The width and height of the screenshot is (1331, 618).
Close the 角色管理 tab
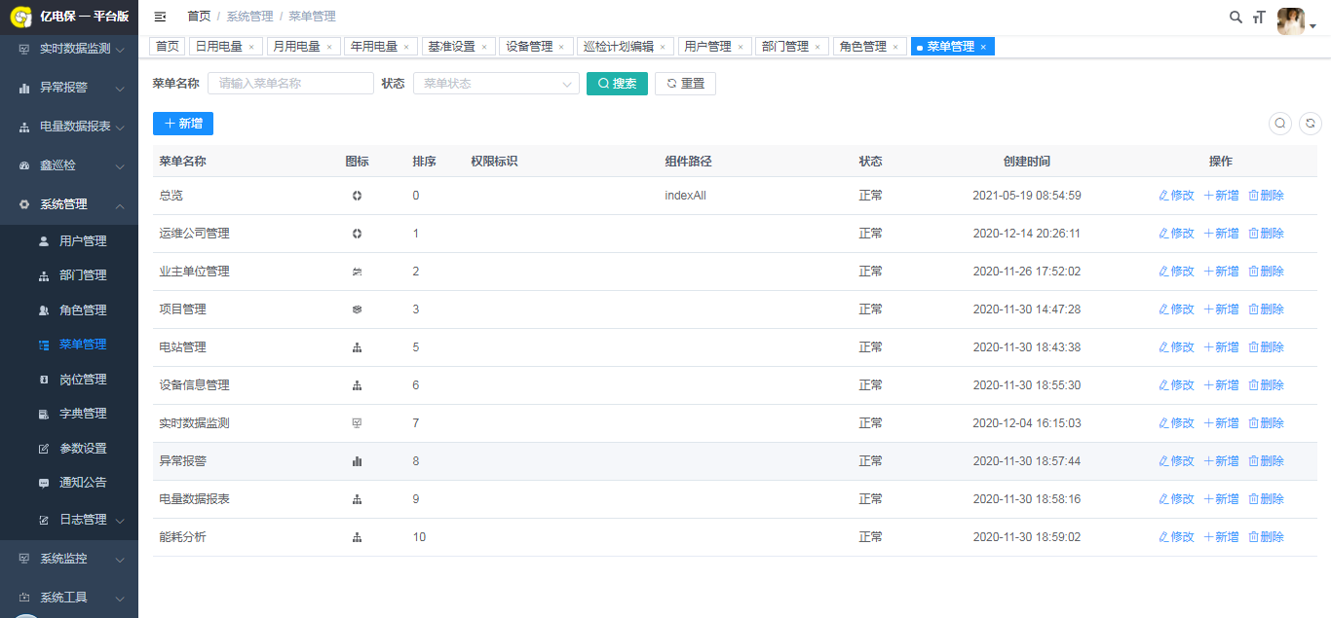point(895,47)
